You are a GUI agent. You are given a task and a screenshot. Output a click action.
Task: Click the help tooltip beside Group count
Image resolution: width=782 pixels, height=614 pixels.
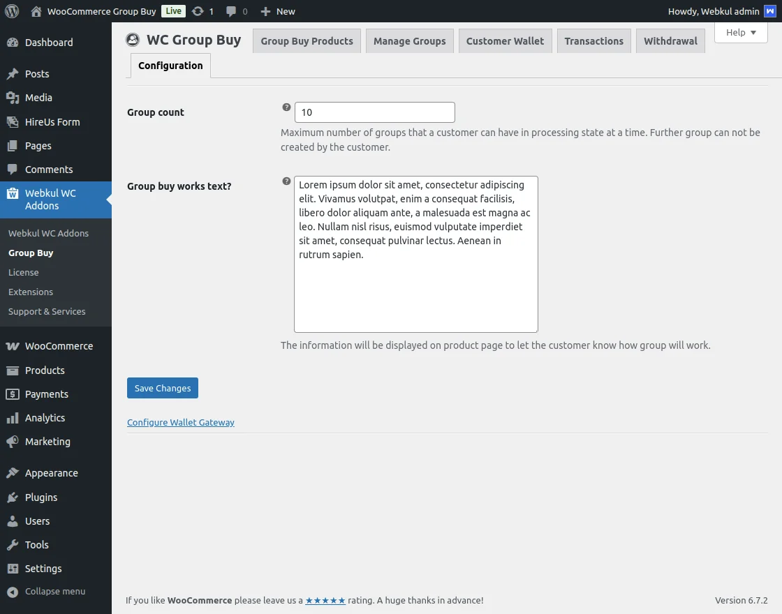pyautogui.click(x=286, y=107)
